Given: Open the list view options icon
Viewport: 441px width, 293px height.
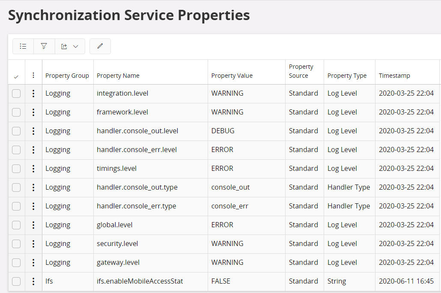Looking at the screenshot, I should coord(23,46).
